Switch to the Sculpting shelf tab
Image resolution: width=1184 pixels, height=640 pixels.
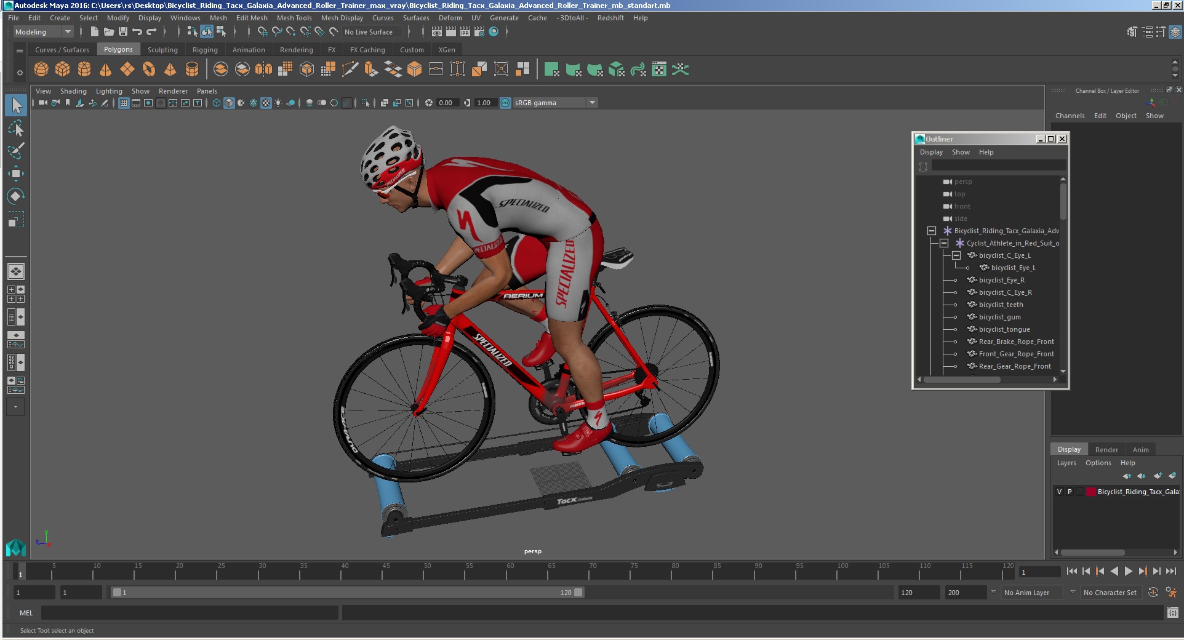point(162,50)
